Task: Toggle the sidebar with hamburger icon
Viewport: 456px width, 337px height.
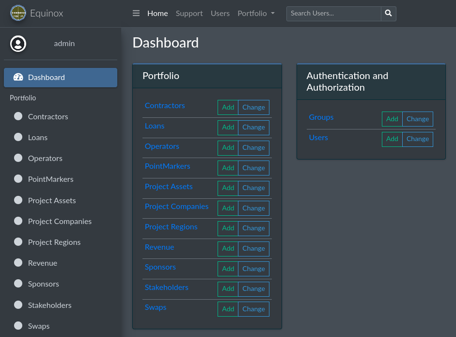Action: tap(136, 14)
